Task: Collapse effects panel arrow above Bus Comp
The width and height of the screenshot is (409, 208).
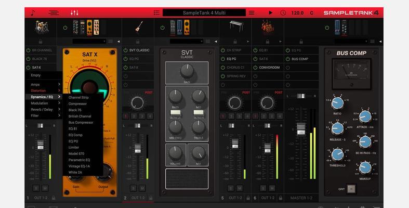Action: tap(380, 42)
